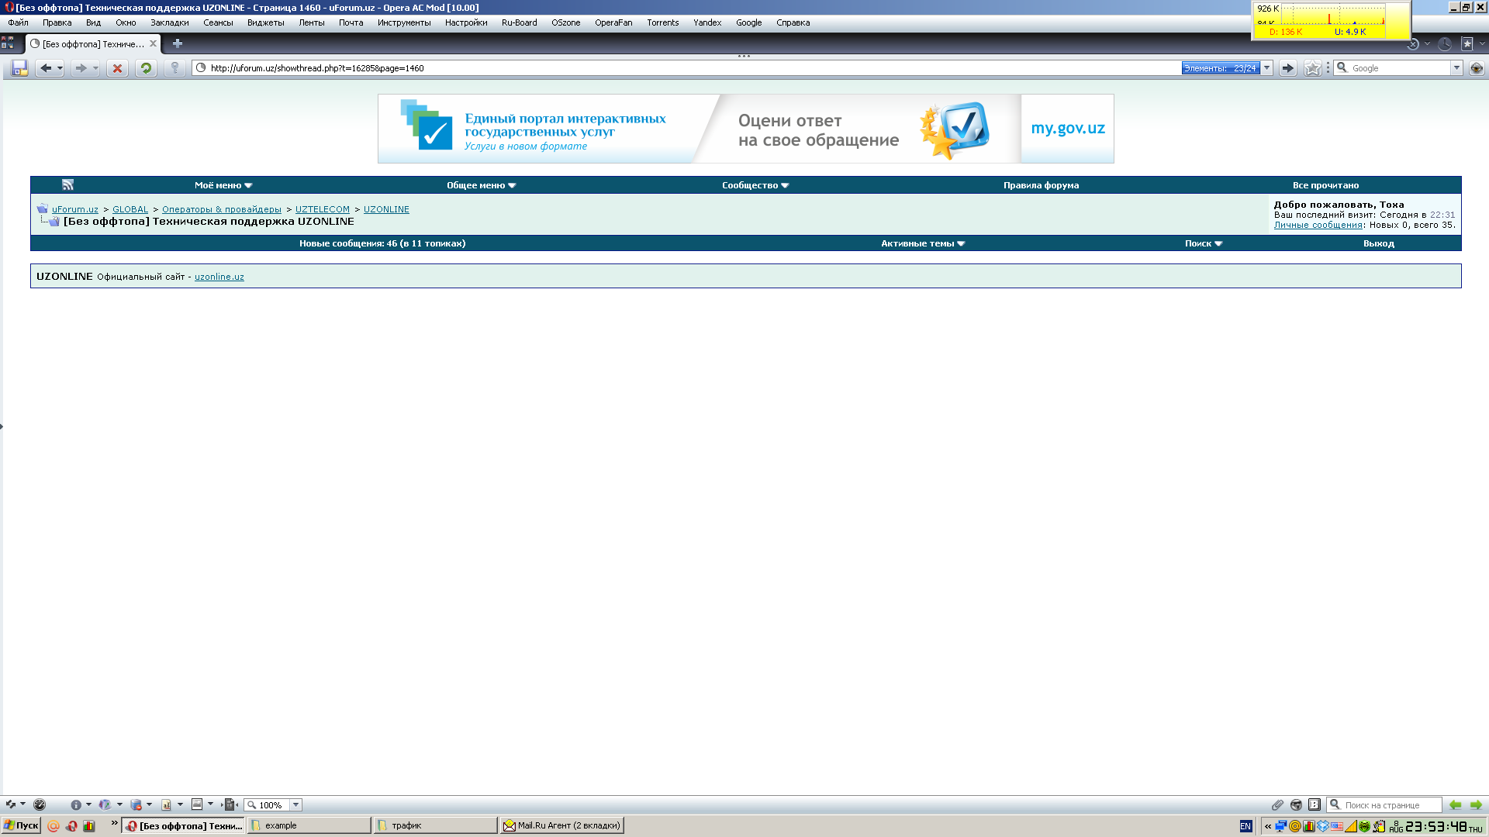Image resolution: width=1489 pixels, height=837 pixels.
Task: Switch to Mail.Ru Агент taskbar window
Action: 562,826
